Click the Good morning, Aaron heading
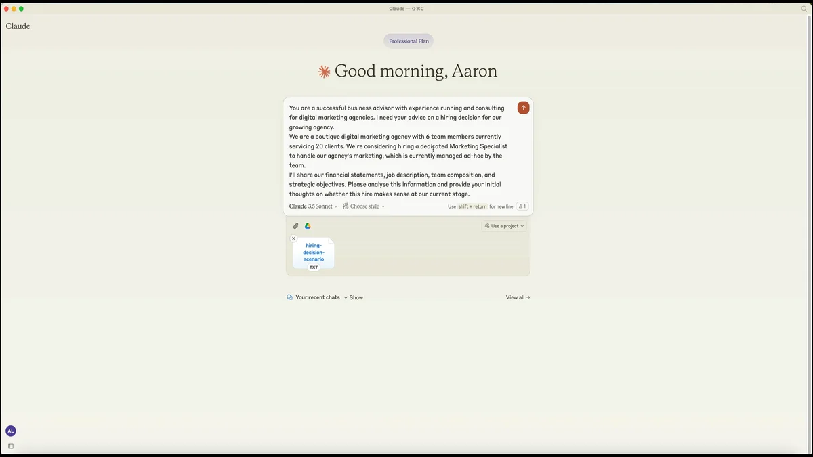 click(x=416, y=71)
